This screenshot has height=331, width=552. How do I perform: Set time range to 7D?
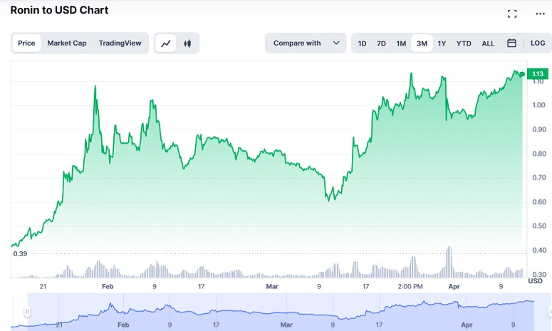tap(381, 43)
